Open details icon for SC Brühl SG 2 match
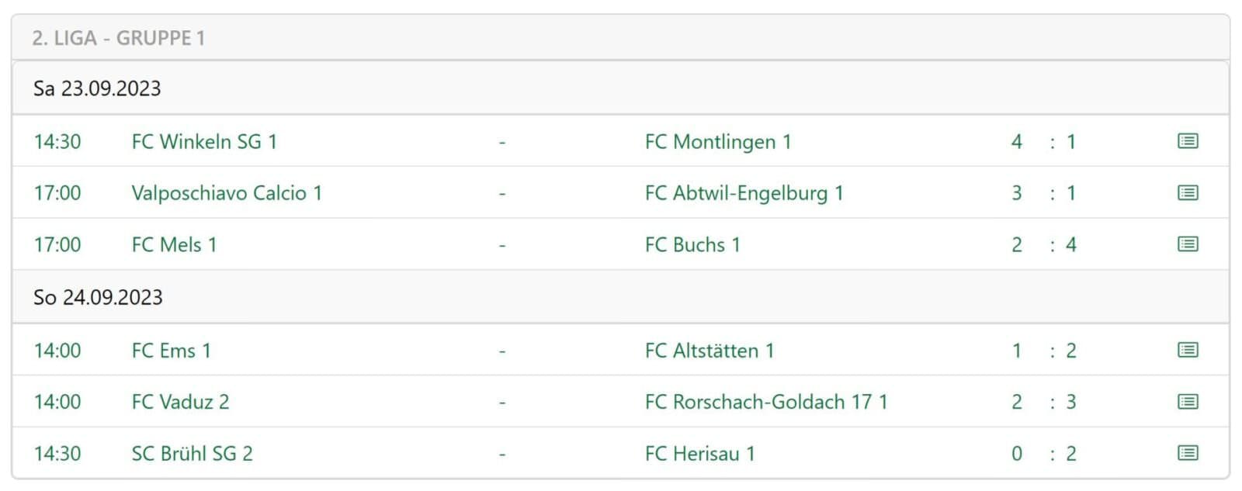This screenshot has height=491, width=1242. (x=1187, y=453)
